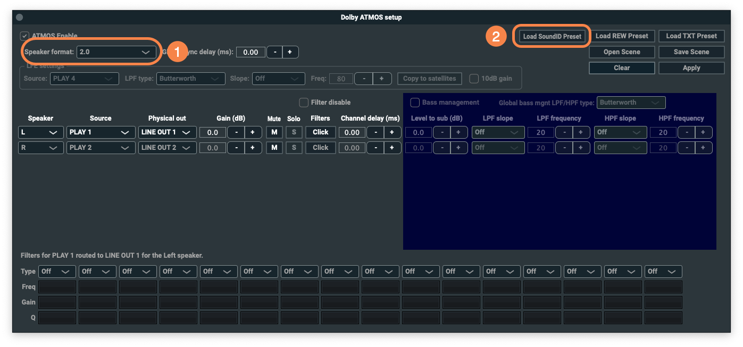Open the first filter Type dropdown
Viewport: 743px width, 347px height.
(57, 272)
